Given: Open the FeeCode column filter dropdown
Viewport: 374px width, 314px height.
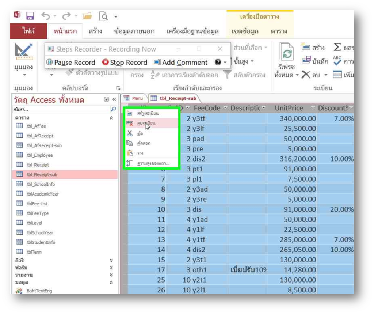Looking at the screenshot, I should [225, 108].
